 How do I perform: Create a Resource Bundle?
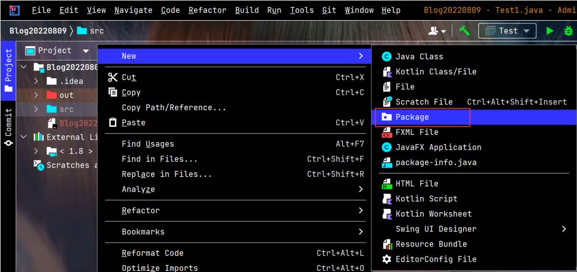pyautogui.click(x=430, y=244)
